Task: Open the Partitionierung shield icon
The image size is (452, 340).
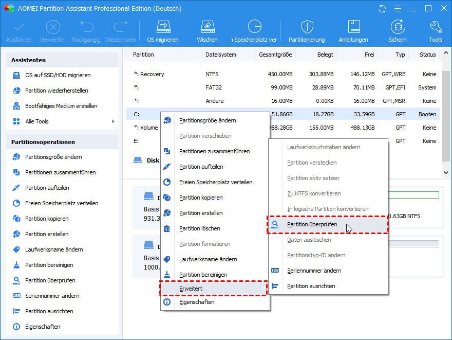Action: [307, 27]
